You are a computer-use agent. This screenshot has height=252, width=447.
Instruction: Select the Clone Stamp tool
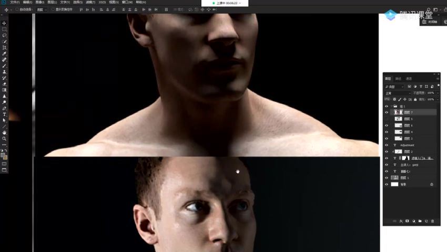click(x=4, y=72)
